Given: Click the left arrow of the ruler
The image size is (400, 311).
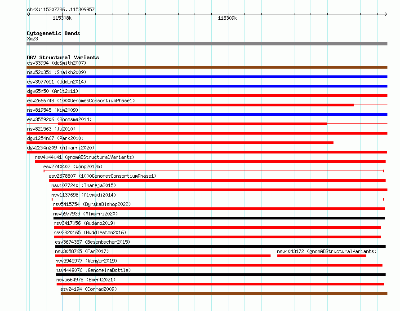Looking at the screenshot, I should 28,14.
